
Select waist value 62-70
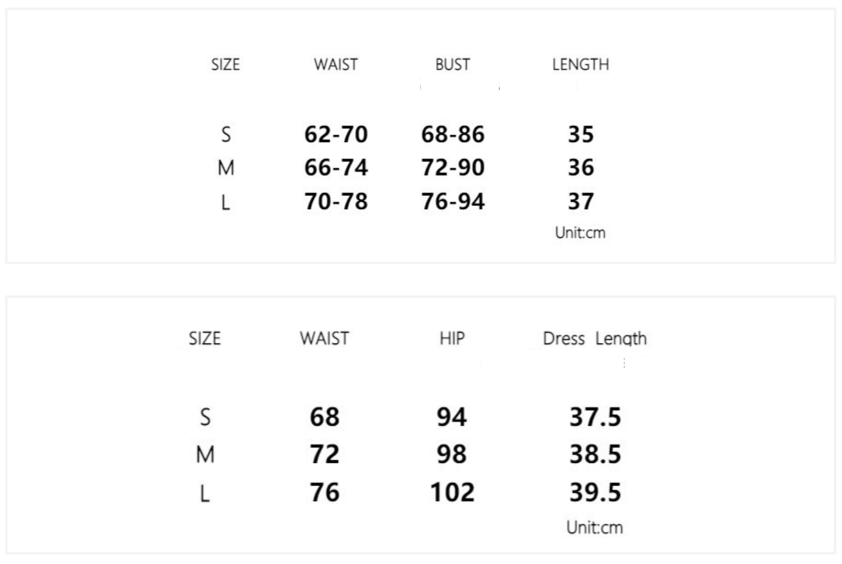(336, 134)
